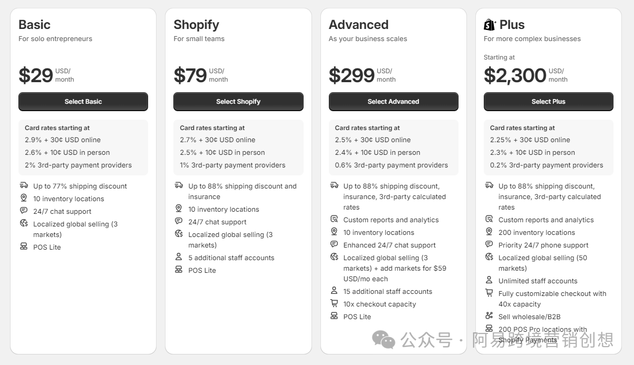Screen dimensions: 634x365
Task: Click the WeChat logo in the watermark
Action: pyautogui.click(x=383, y=339)
